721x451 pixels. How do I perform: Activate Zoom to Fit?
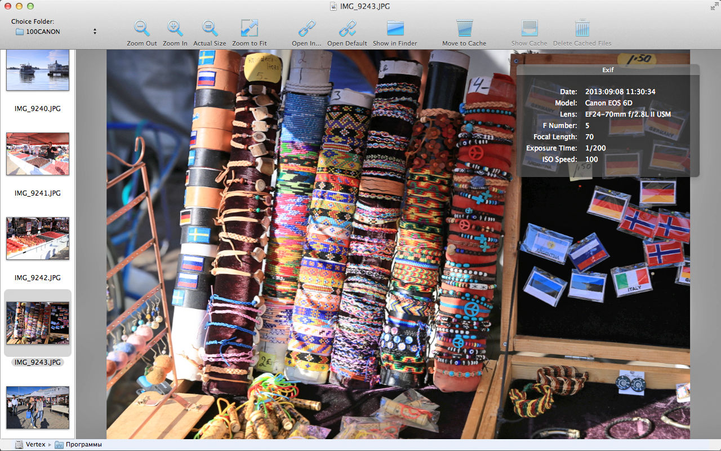(x=250, y=28)
